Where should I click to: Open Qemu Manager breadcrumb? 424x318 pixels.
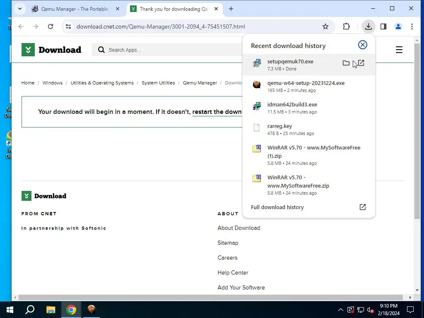click(200, 83)
